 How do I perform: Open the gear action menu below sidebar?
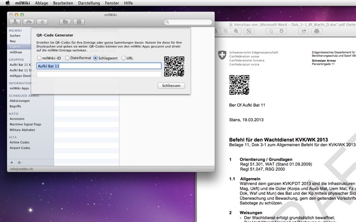point(20,163)
